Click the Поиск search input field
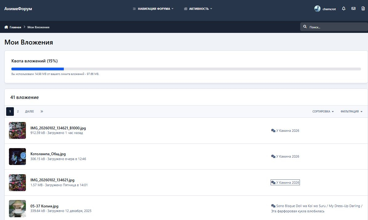The height and width of the screenshot is (220, 368). click(336, 27)
